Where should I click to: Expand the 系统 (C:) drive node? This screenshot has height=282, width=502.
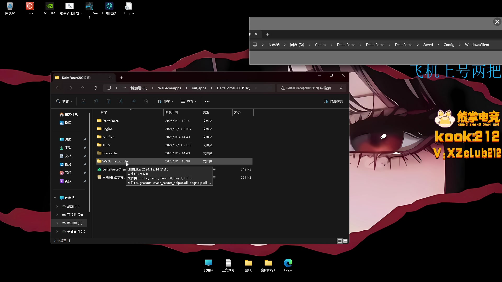click(57, 206)
